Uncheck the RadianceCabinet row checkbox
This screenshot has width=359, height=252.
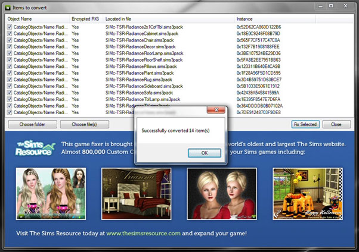pyautogui.click(x=9, y=34)
